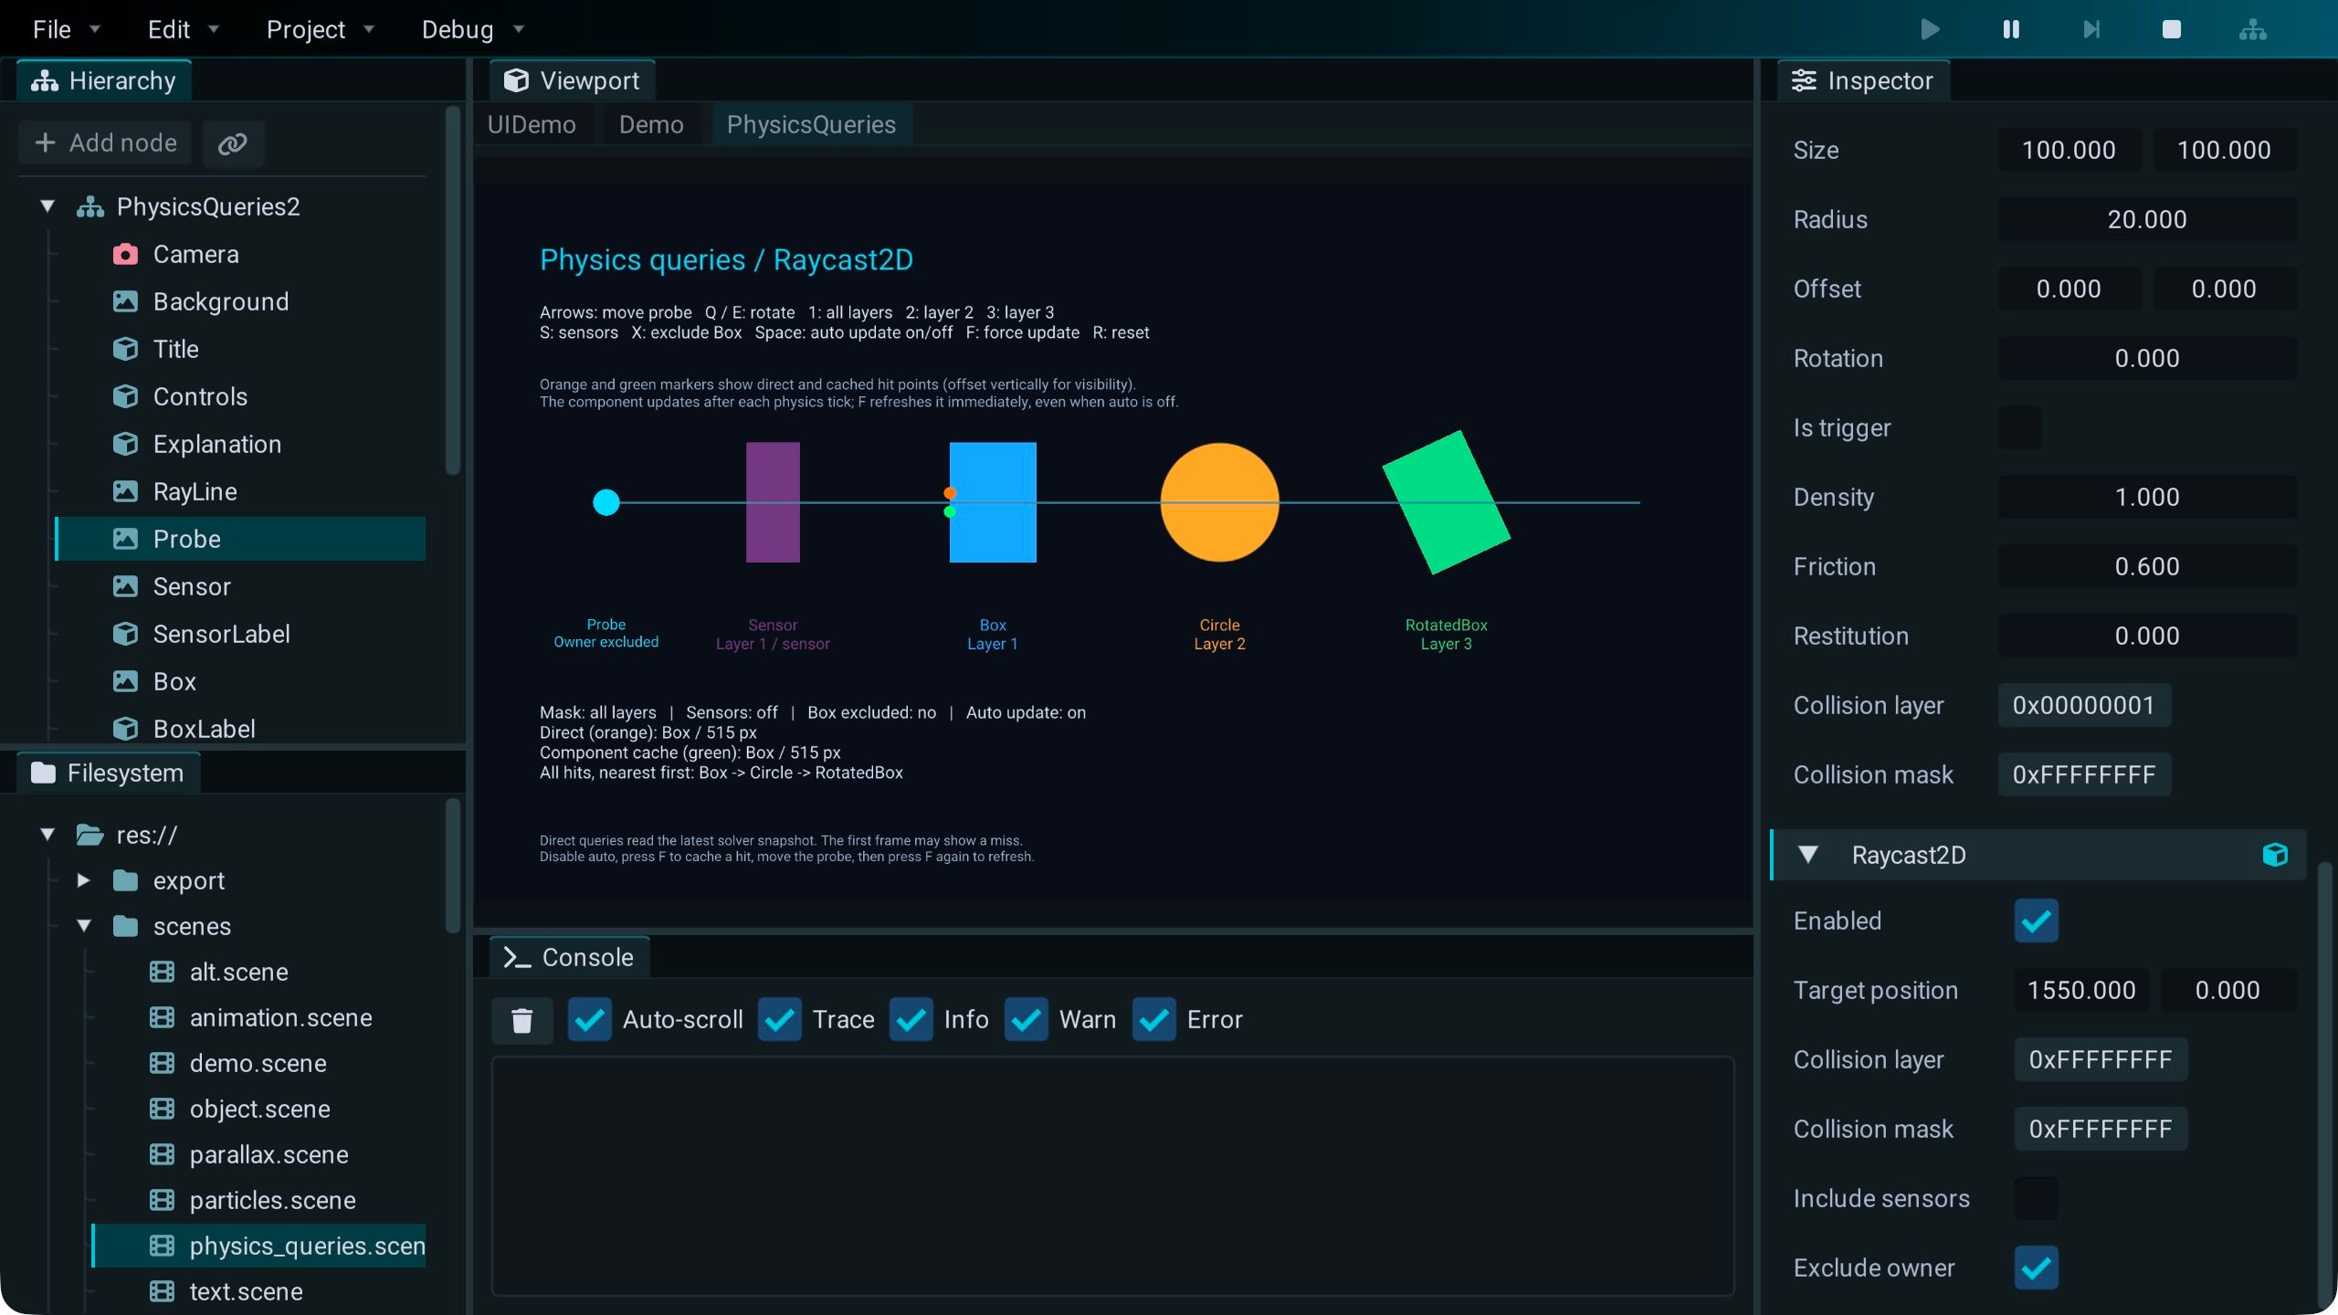This screenshot has height=1315, width=2338.
Task: Open the particles.scene file
Action: 272,1200
